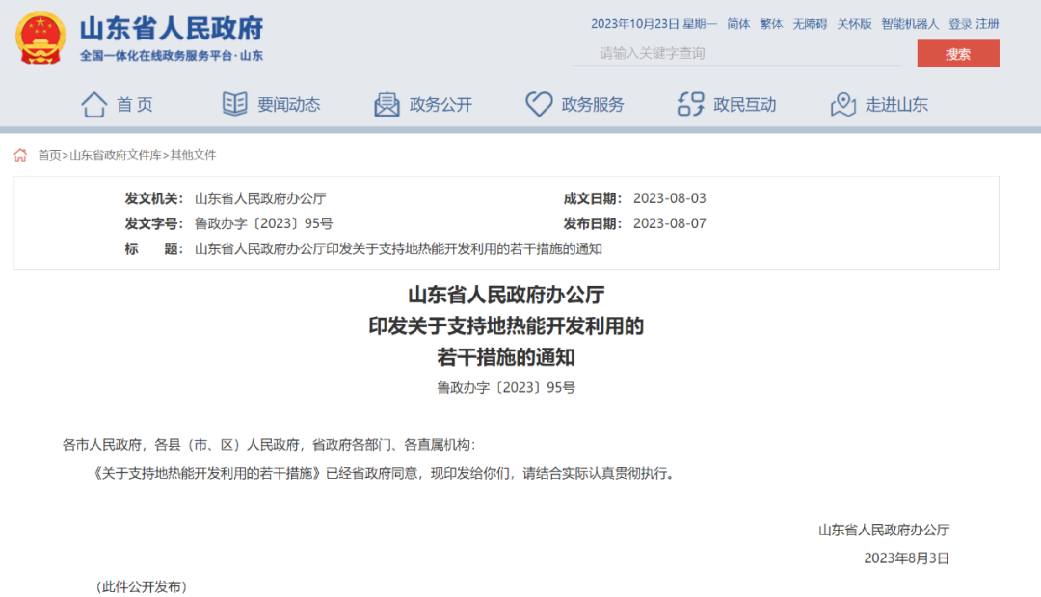
Task: Switch display to 简体 simplified Chinese
Action: coord(738,24)
